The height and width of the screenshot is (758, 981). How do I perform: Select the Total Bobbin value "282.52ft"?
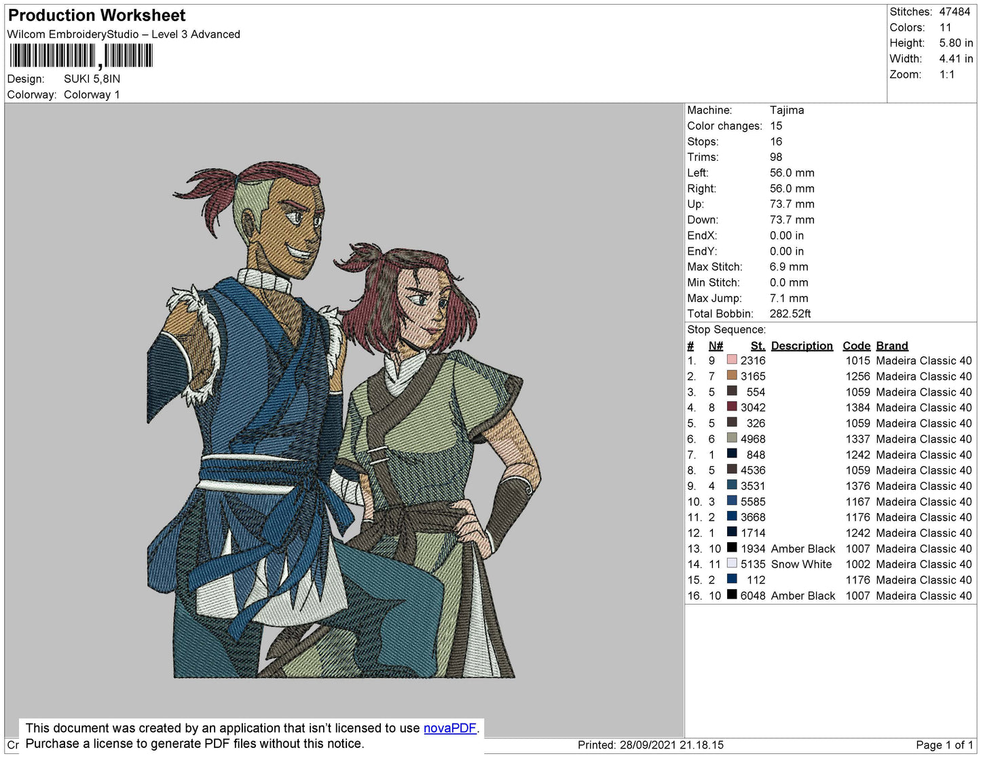[790, 314]
